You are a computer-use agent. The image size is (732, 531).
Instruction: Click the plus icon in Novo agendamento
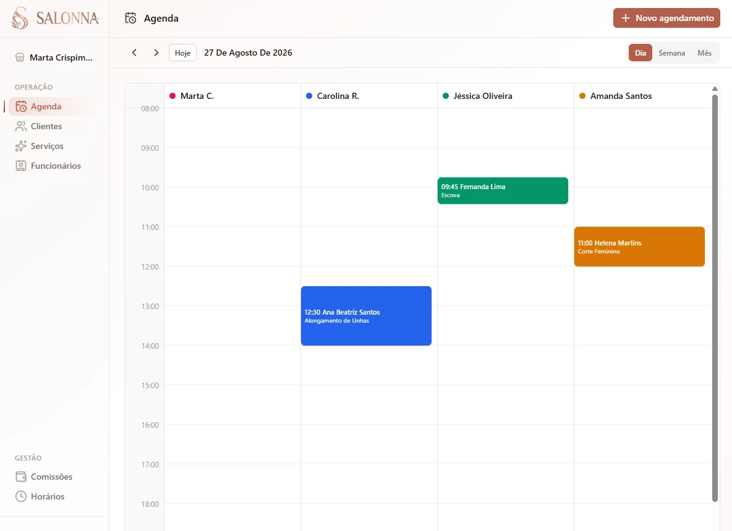tap(626, 18)
